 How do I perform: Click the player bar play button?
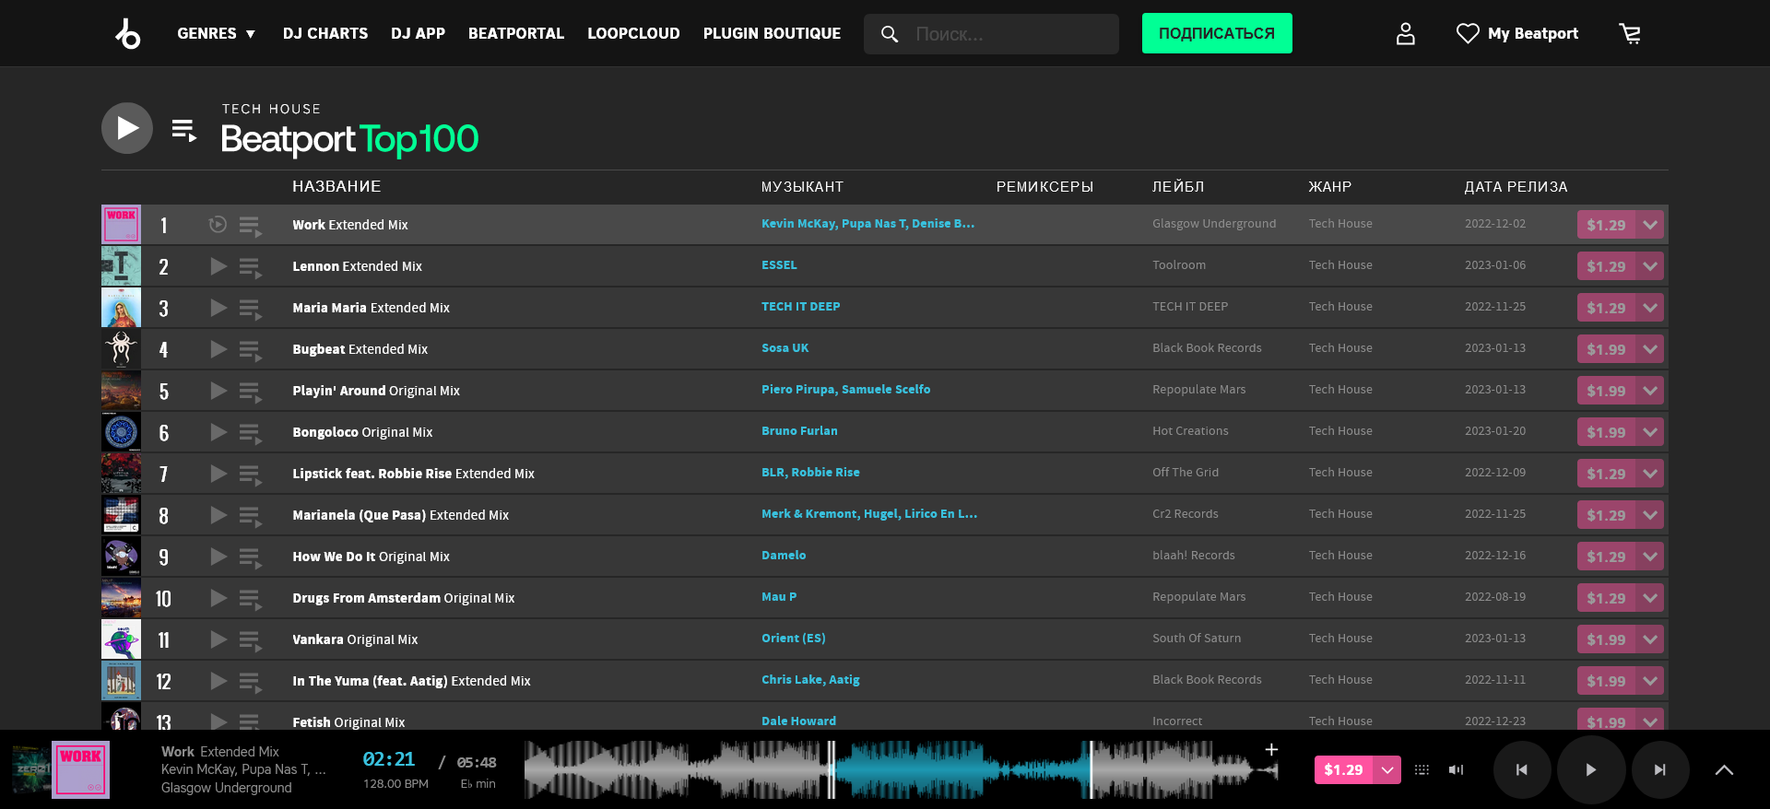click(x=1590, y=769)
